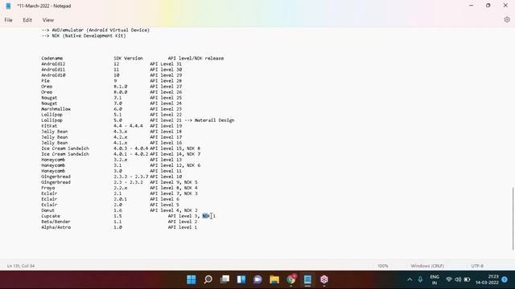
Task: Click Windows (CRLF) in status bar
Action: [427, 266]
